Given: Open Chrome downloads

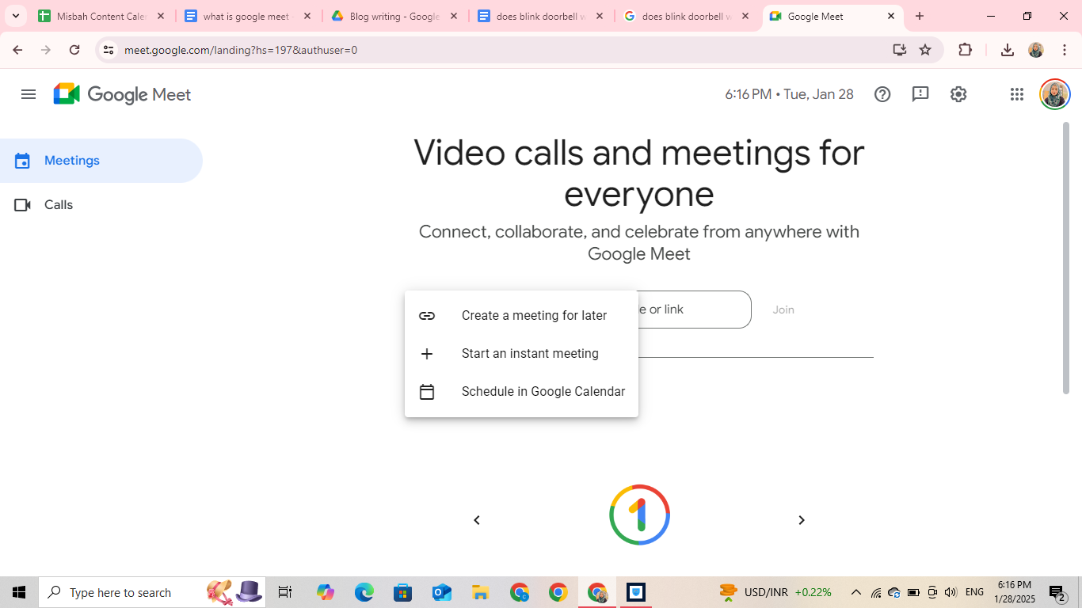Looking at the screenshot, I should click(1008, 50).
